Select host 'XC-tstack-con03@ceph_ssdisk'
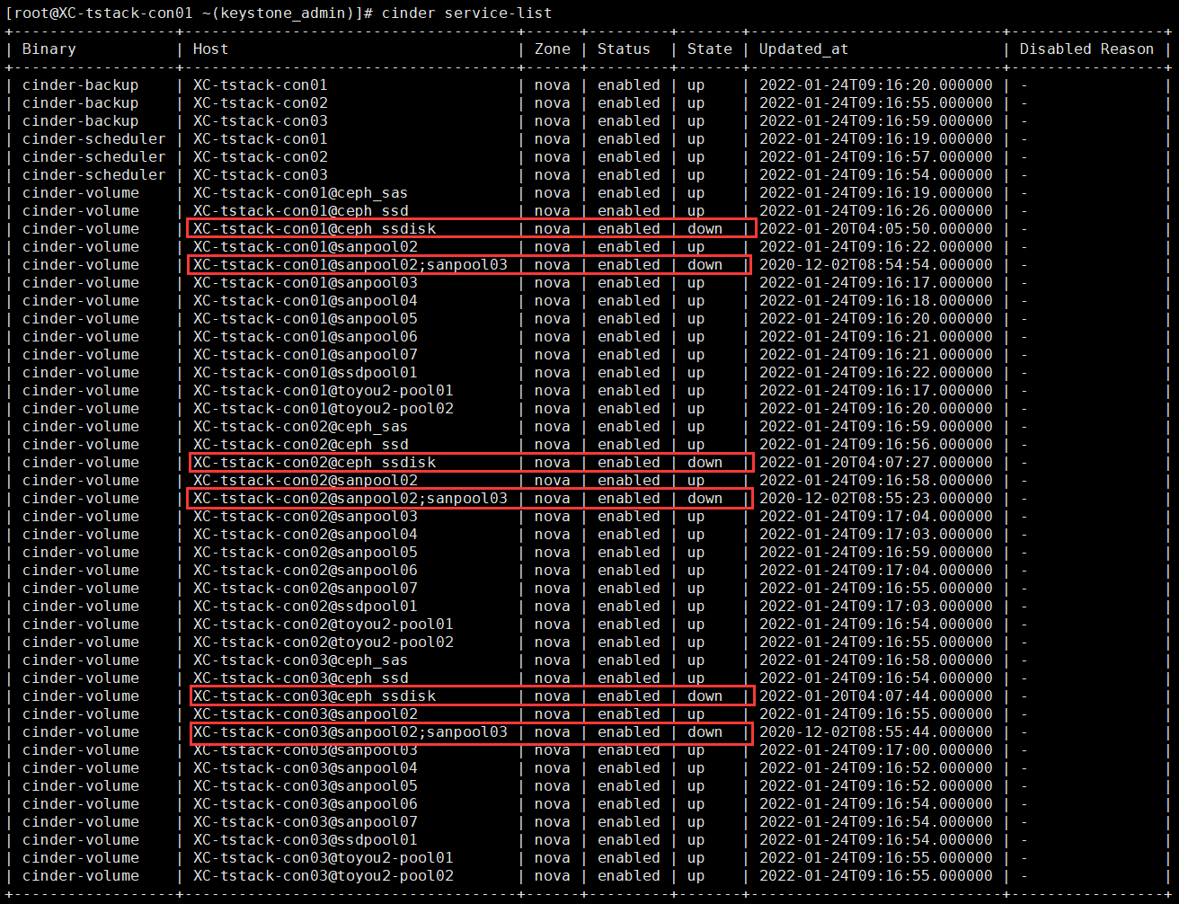This screenshot has height=904, width=1179. [314, 696]
